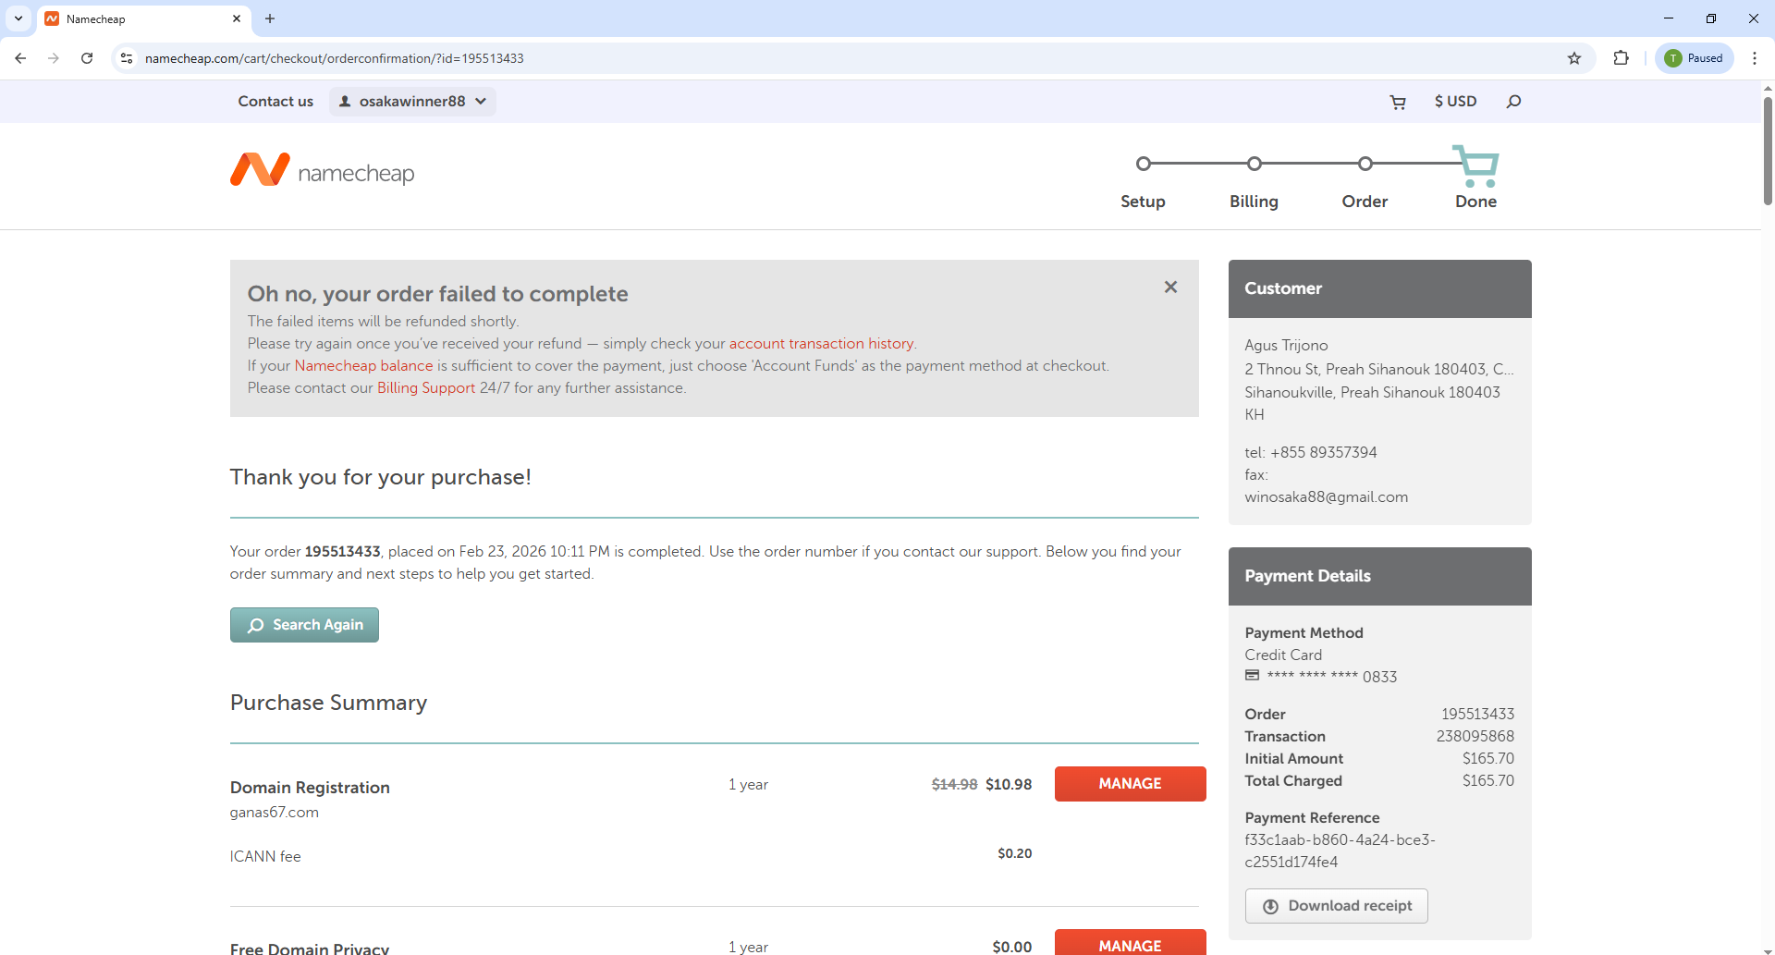Click the Namecheap logo

(322, 170)
